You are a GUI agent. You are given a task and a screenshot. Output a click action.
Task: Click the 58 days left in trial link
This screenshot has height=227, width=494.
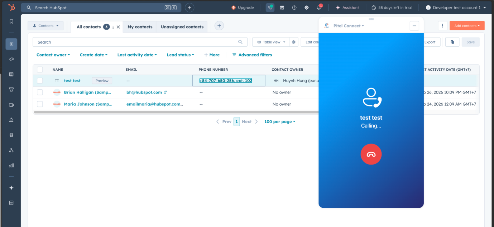(x=392, y=7)
